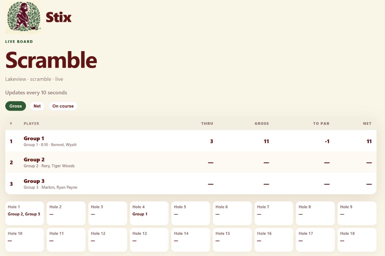
Task: Click Group 1's thru value 3
Action: pos(211,141)
